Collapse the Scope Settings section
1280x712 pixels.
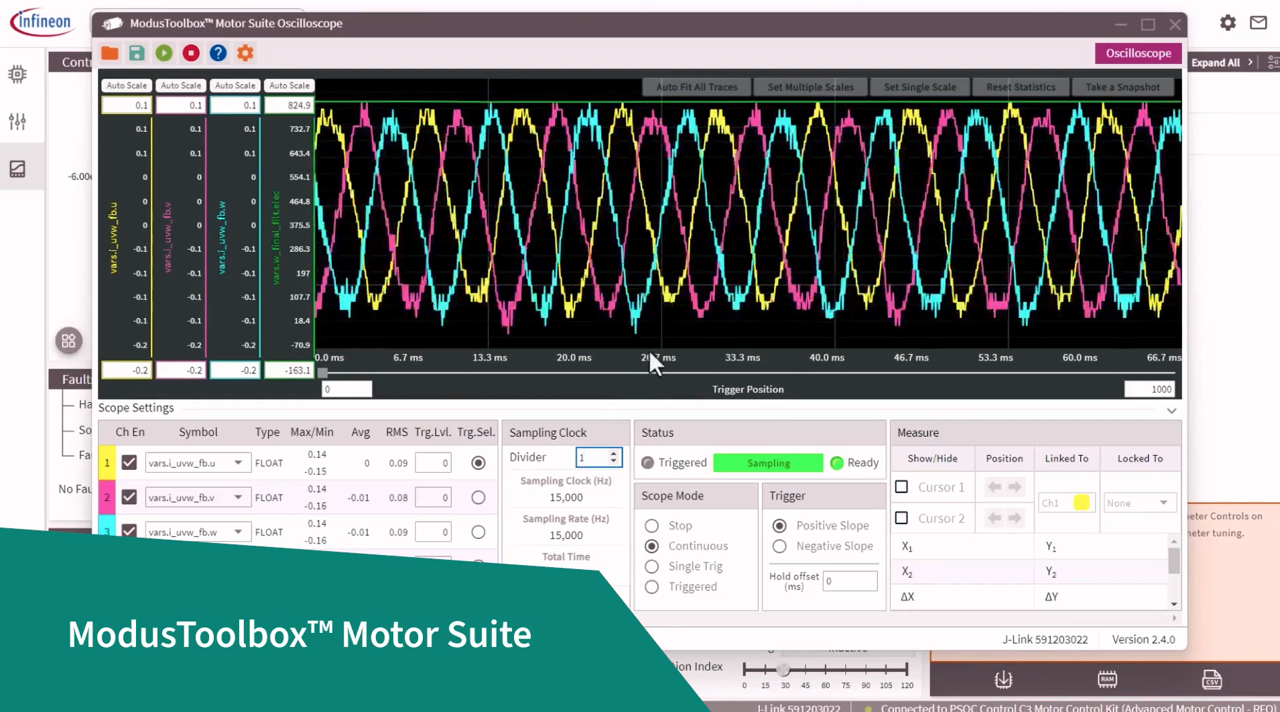click(x=1171, y=410)
